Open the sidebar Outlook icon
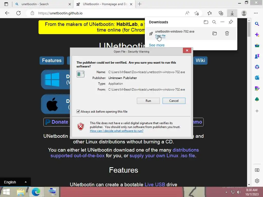The height and width of the screenshot is (197, 263). (x=257, y=77)
